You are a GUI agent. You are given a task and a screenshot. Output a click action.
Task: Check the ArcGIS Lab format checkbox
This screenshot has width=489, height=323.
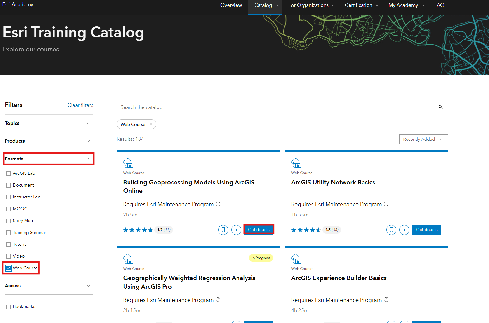[x=8, y=173]
